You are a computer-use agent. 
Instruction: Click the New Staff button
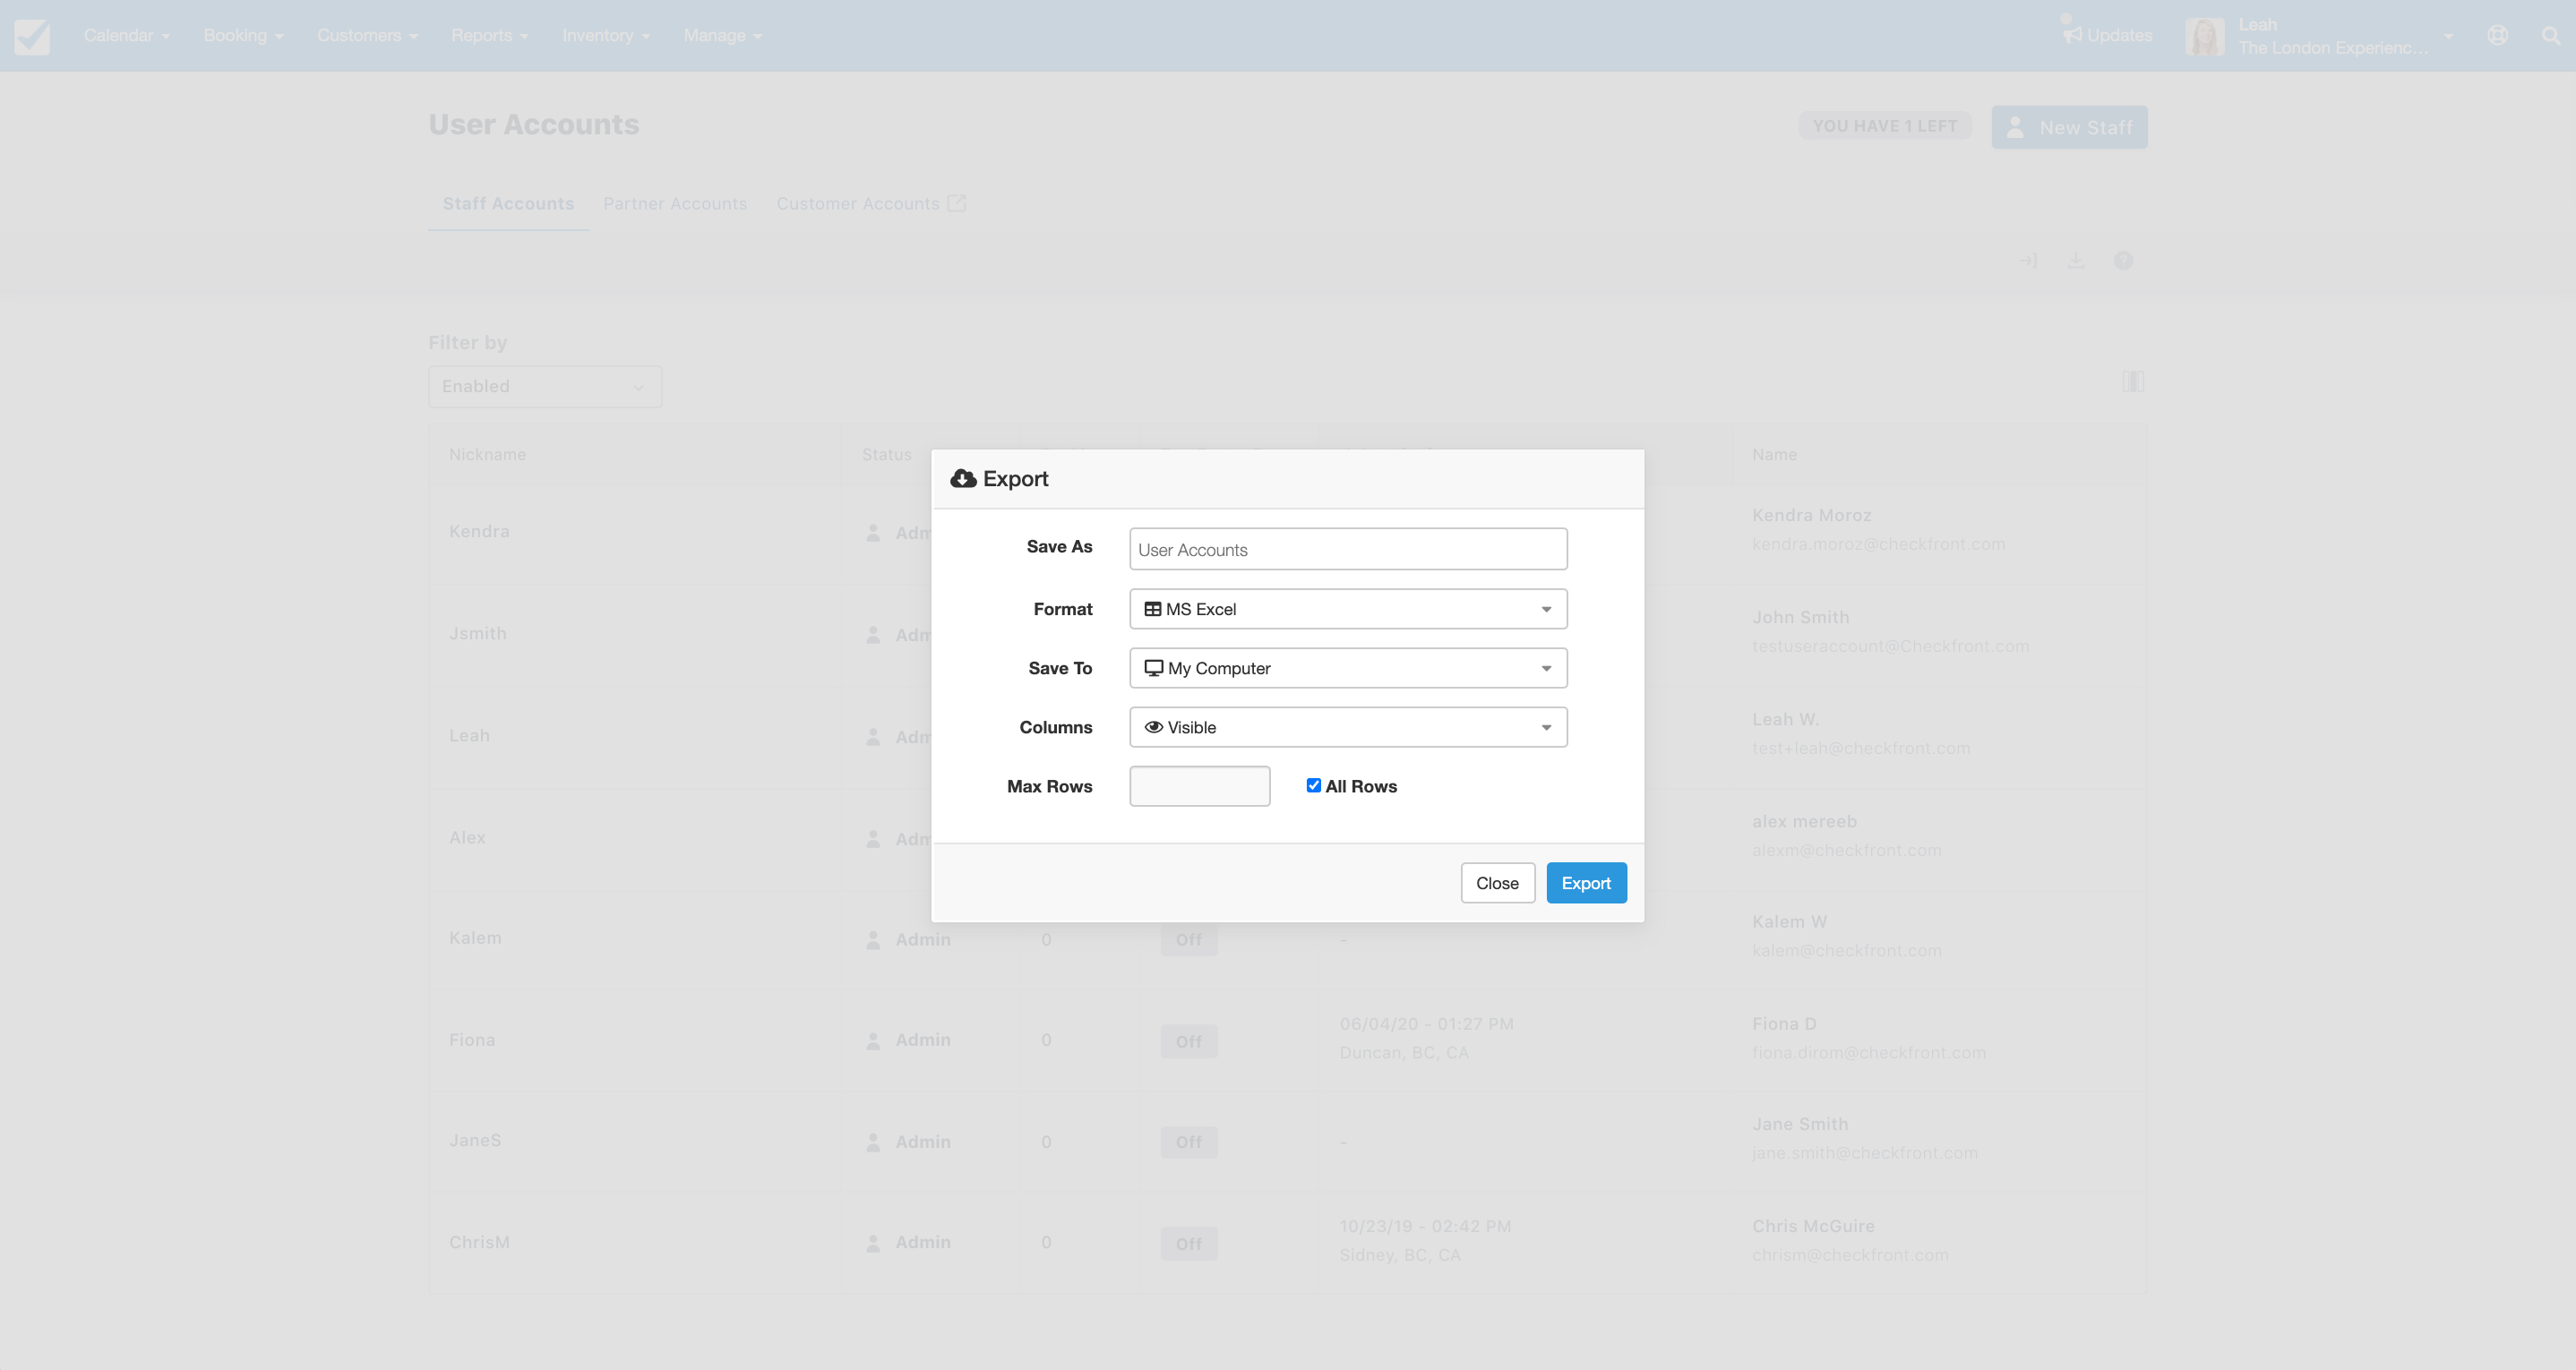tap(2069, 127)
